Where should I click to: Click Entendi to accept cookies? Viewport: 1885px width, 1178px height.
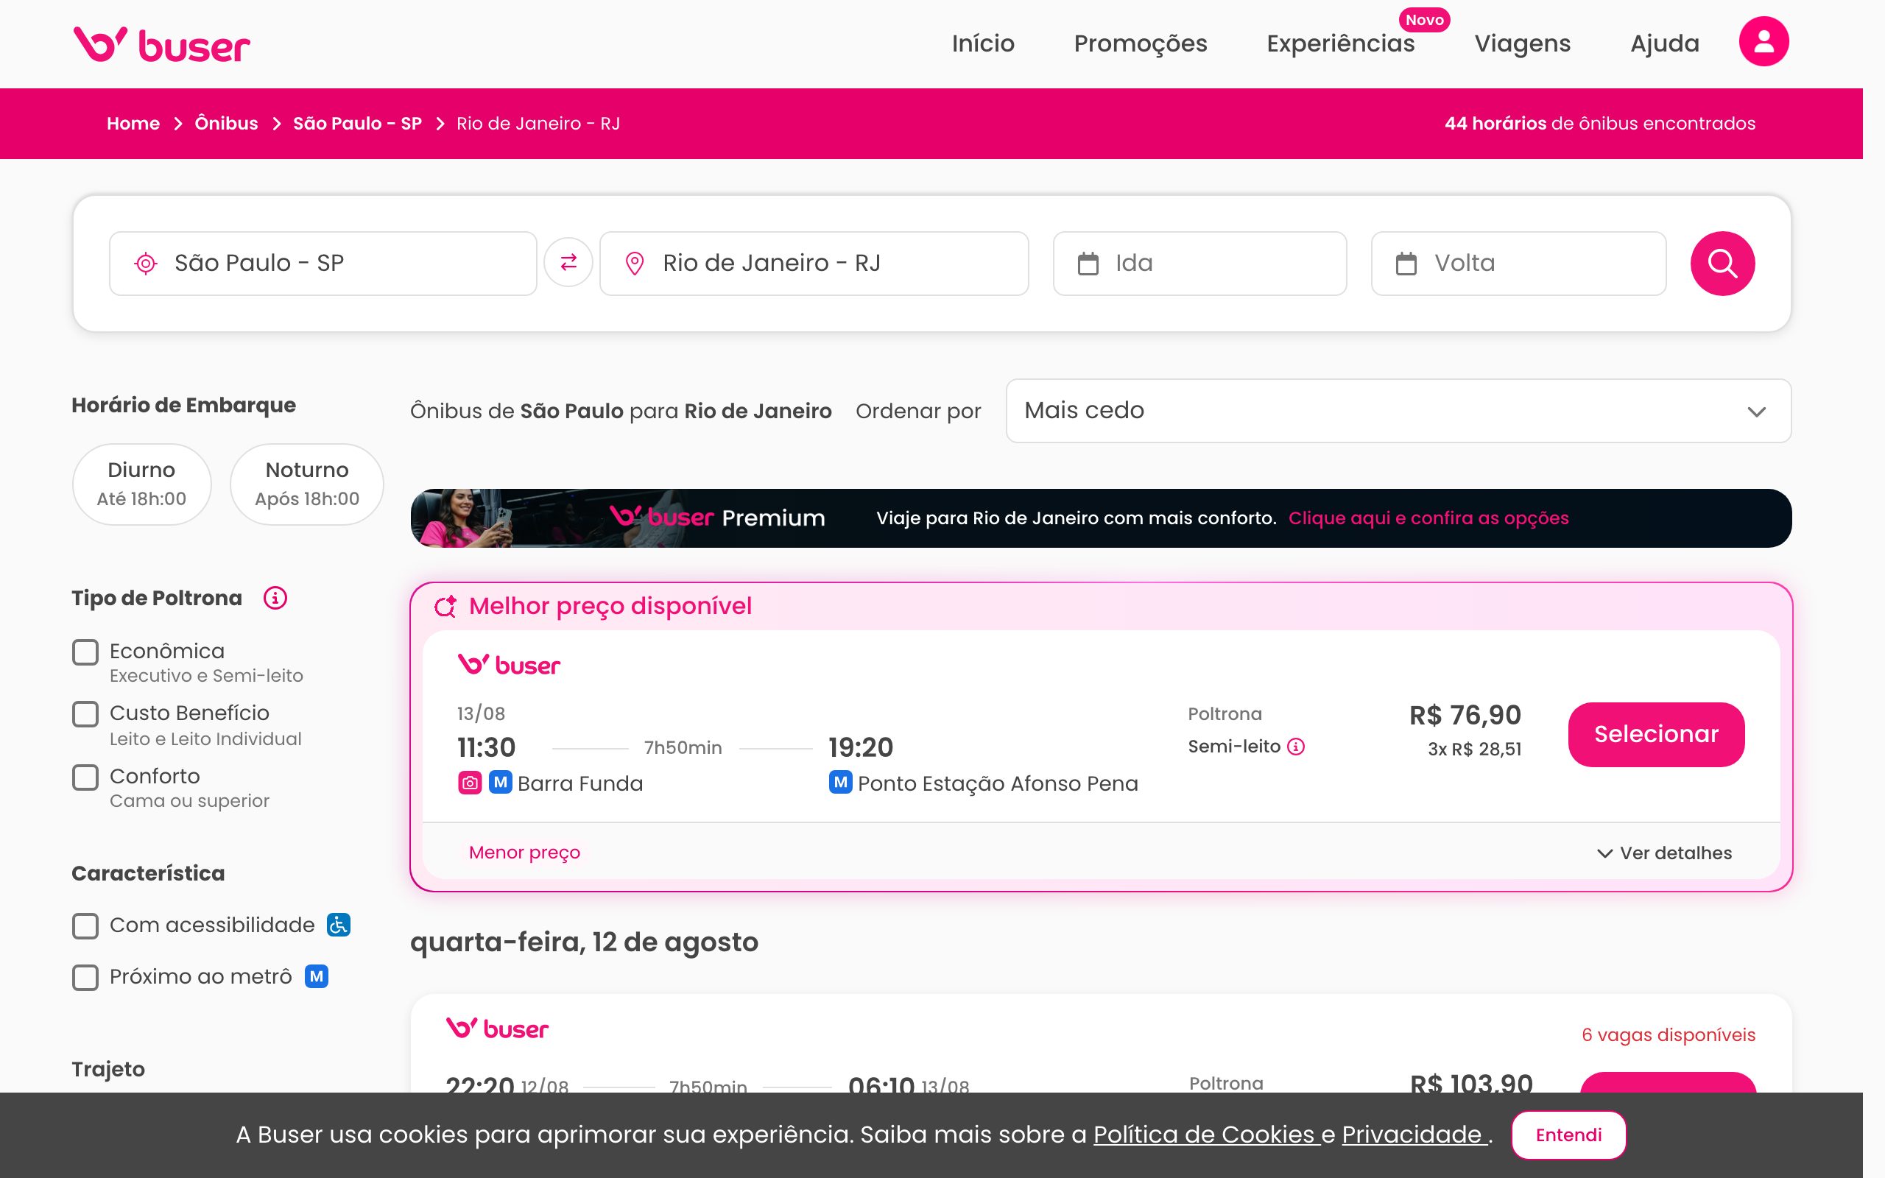pyautogui.click(x=1568, y=1135)
